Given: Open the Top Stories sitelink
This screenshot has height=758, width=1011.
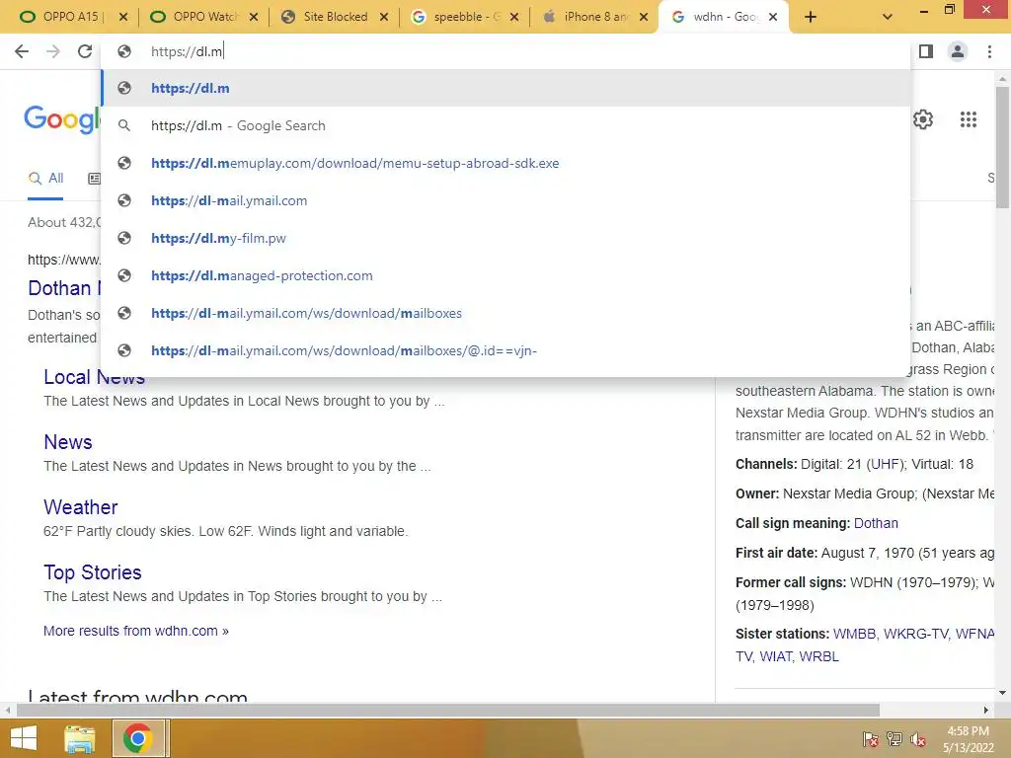Looking at the screenshot, I should coord(92,572).
